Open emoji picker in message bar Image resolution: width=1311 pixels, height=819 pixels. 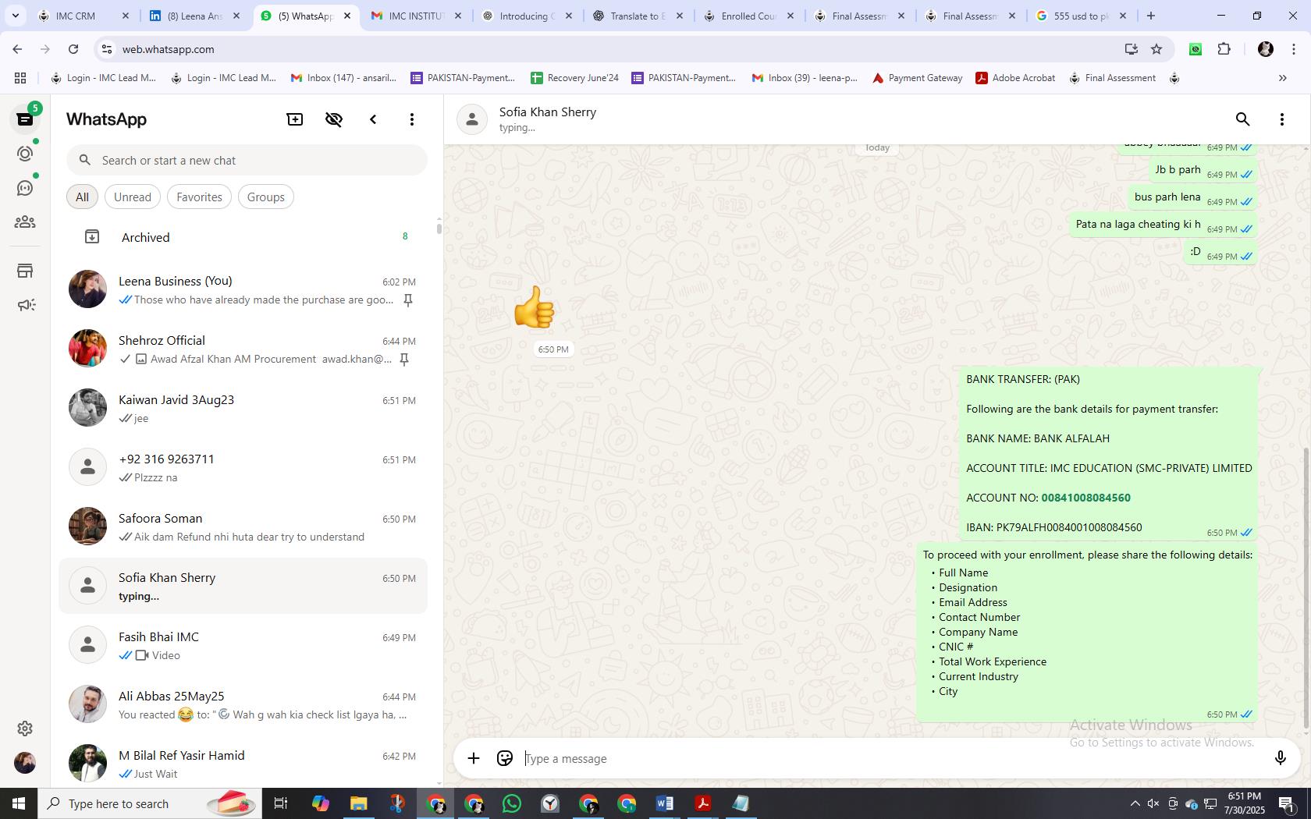(x=505, y=758)
